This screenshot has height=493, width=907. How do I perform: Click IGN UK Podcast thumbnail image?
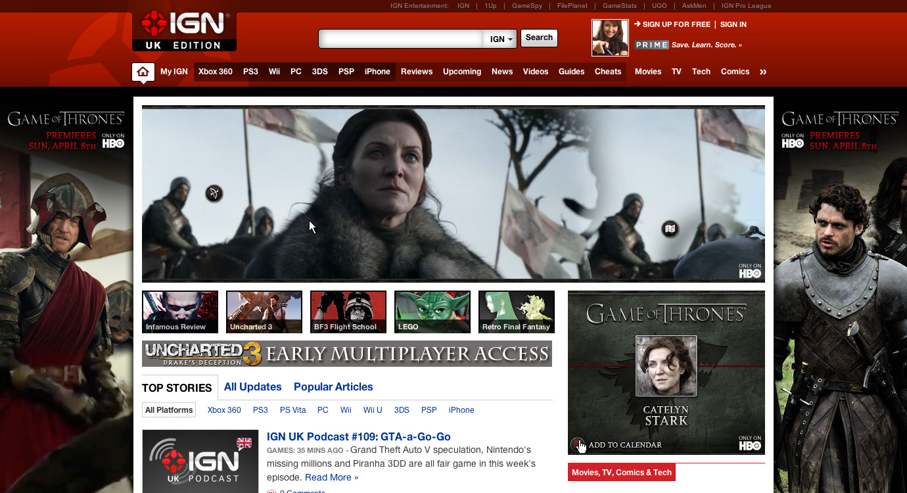(x=200, y=461)
